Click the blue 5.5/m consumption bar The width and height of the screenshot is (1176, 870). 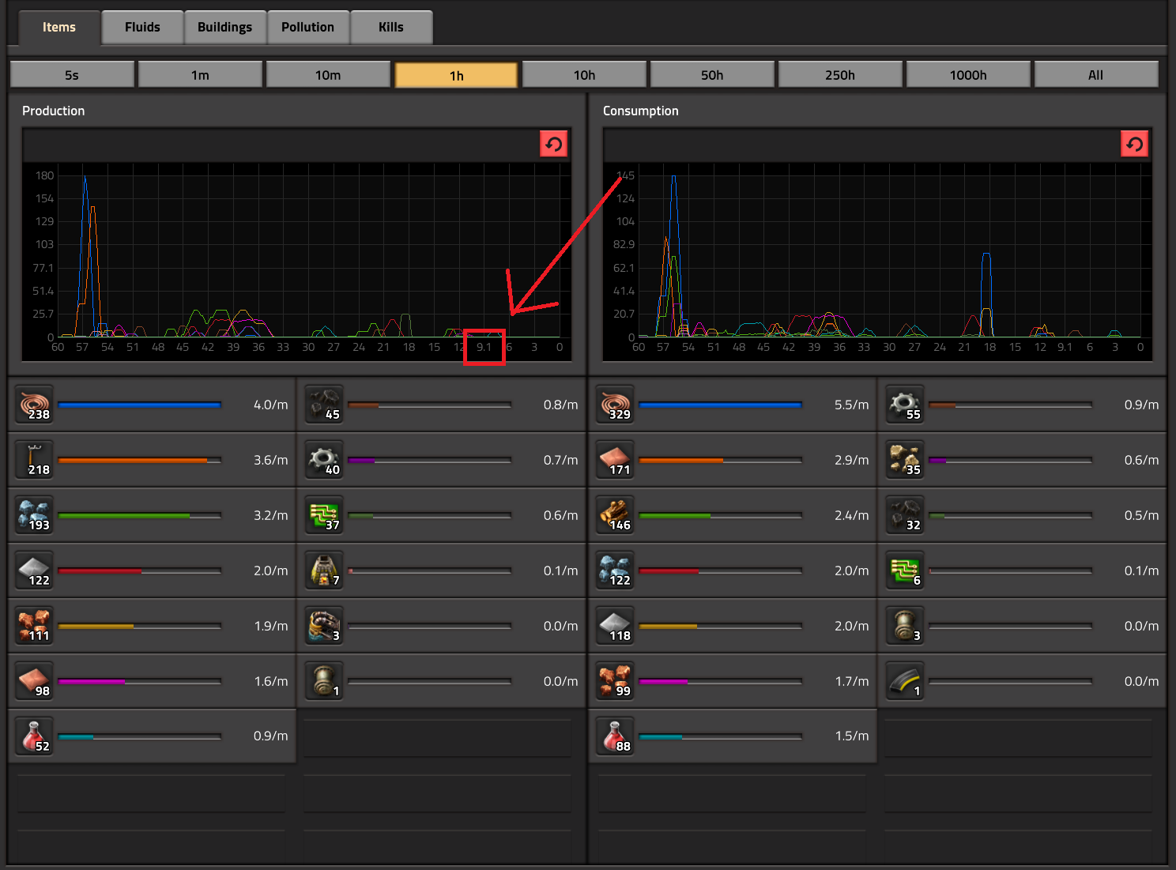[720, 405]
